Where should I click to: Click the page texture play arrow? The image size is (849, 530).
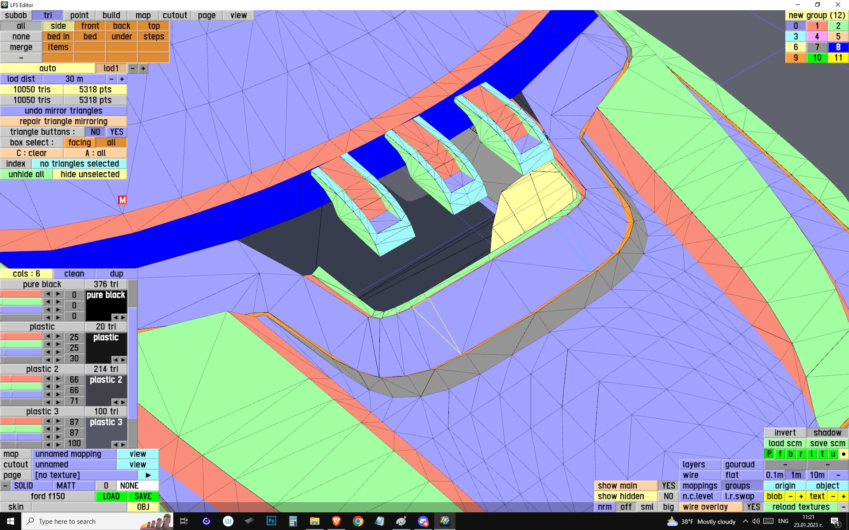tap(148, 475)
